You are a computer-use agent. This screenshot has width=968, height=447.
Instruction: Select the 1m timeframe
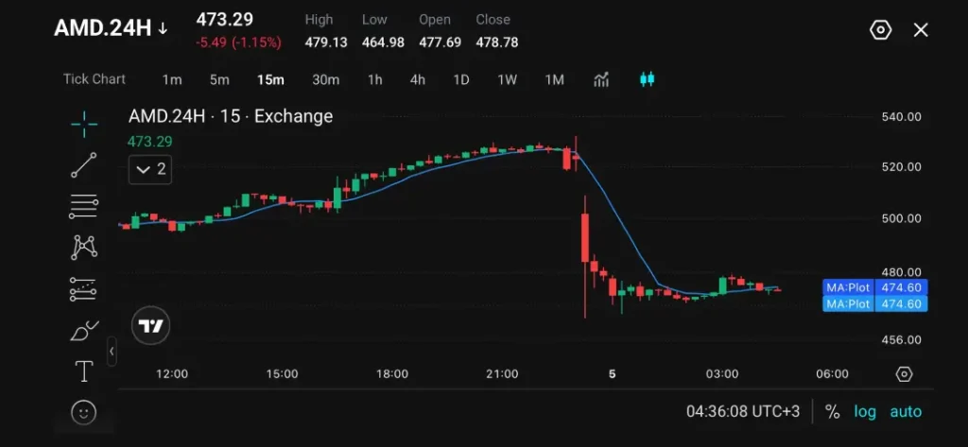172,79
